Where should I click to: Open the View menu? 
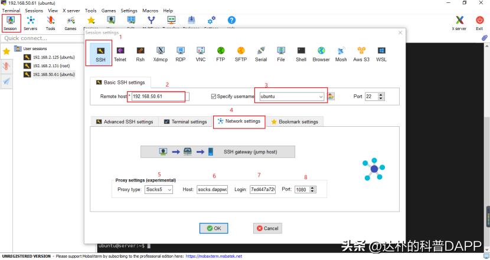click(53, 11)
